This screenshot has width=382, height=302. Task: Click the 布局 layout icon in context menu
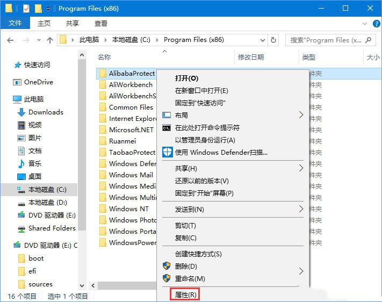point(167,115)
